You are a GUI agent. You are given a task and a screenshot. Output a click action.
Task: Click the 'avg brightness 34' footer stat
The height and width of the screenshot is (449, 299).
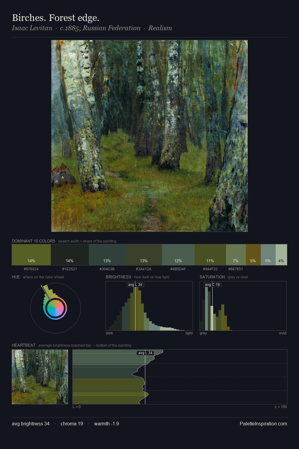tap(31, 424)
